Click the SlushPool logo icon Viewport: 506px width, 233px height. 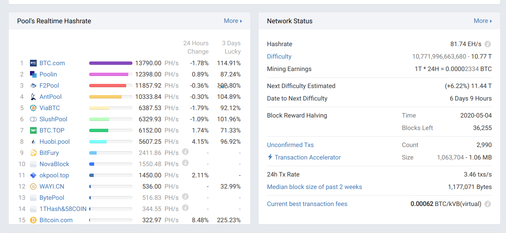click(33, 119)
